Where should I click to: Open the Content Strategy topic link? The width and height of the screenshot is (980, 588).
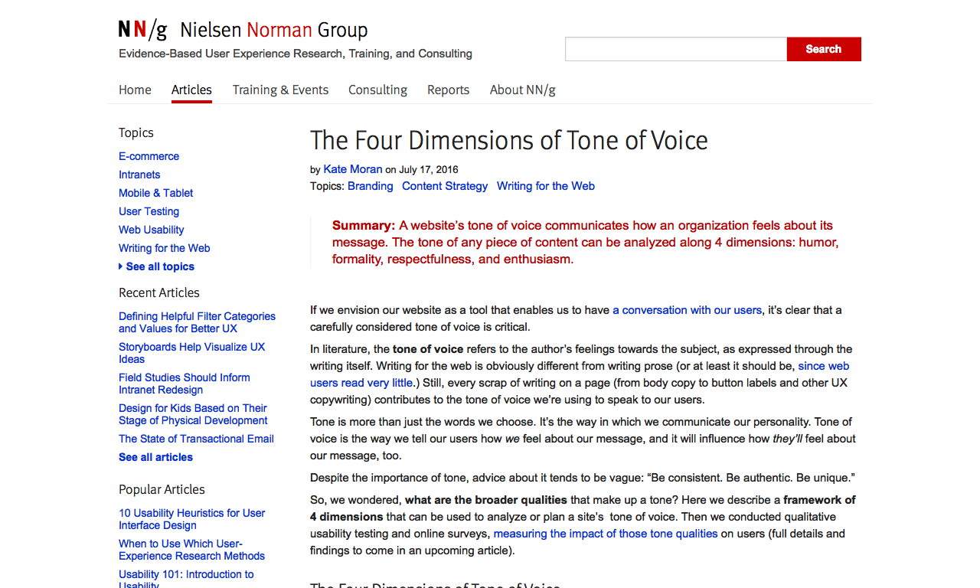[445, 186]
